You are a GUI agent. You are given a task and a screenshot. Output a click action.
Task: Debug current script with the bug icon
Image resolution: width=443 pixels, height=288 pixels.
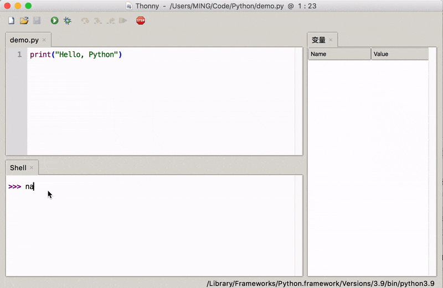coord(67,20)
